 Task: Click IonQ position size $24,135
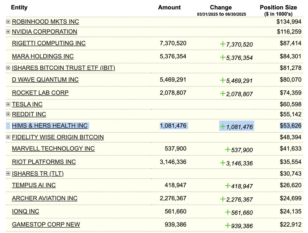coord(291,211)
